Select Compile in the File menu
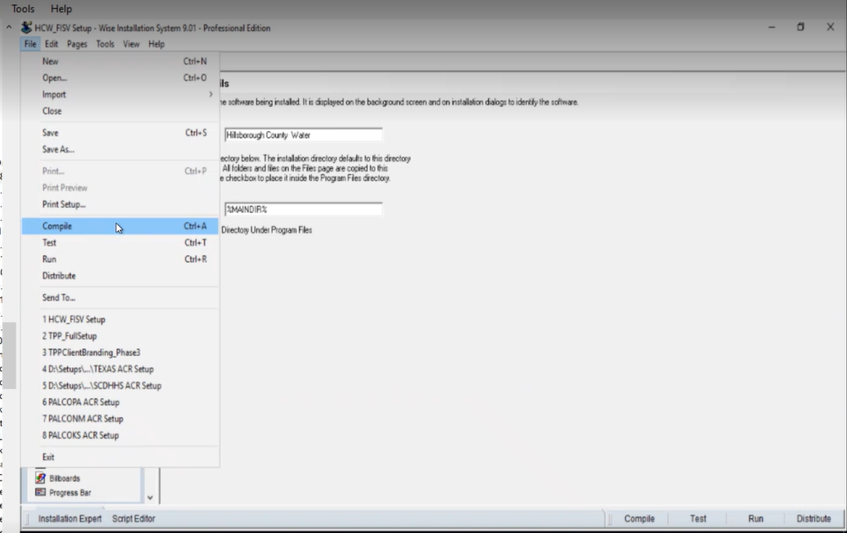 pos(120,226)
